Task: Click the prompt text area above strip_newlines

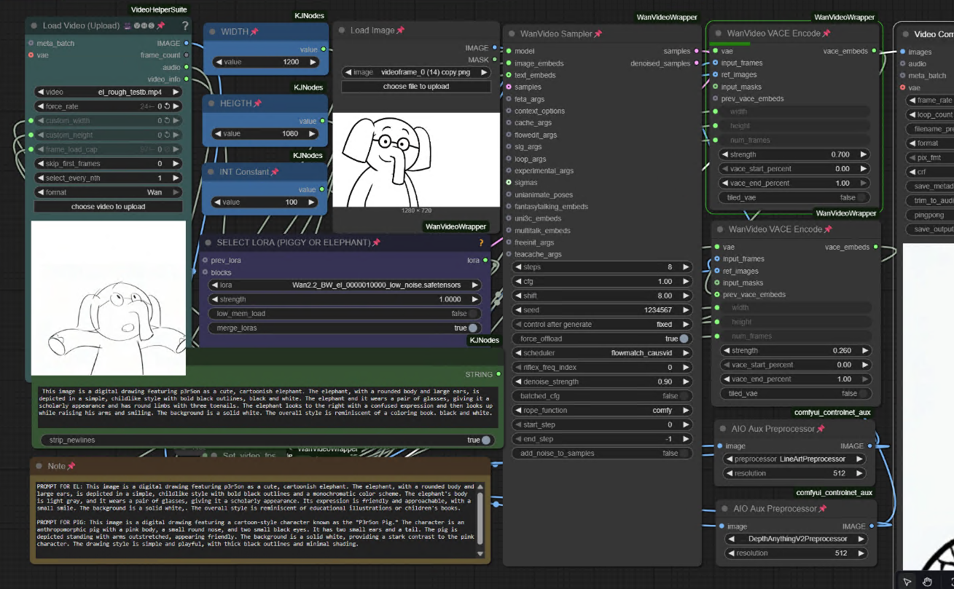Action: coord(268,407)
